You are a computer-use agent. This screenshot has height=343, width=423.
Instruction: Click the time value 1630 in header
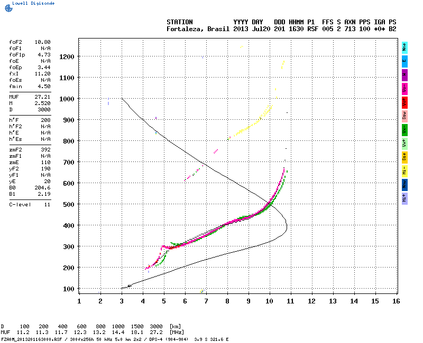tap(296, 29)
